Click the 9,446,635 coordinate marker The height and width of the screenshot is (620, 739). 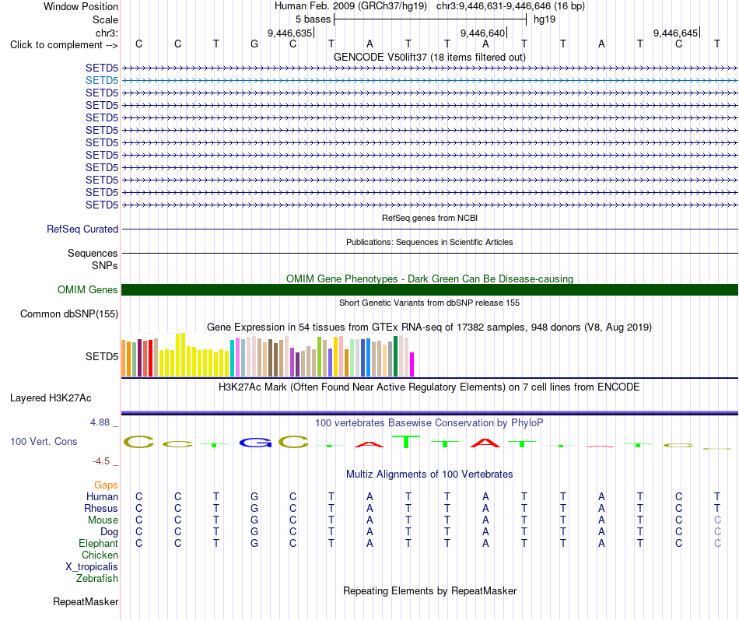pyautogui.click(x=290, y=33)
